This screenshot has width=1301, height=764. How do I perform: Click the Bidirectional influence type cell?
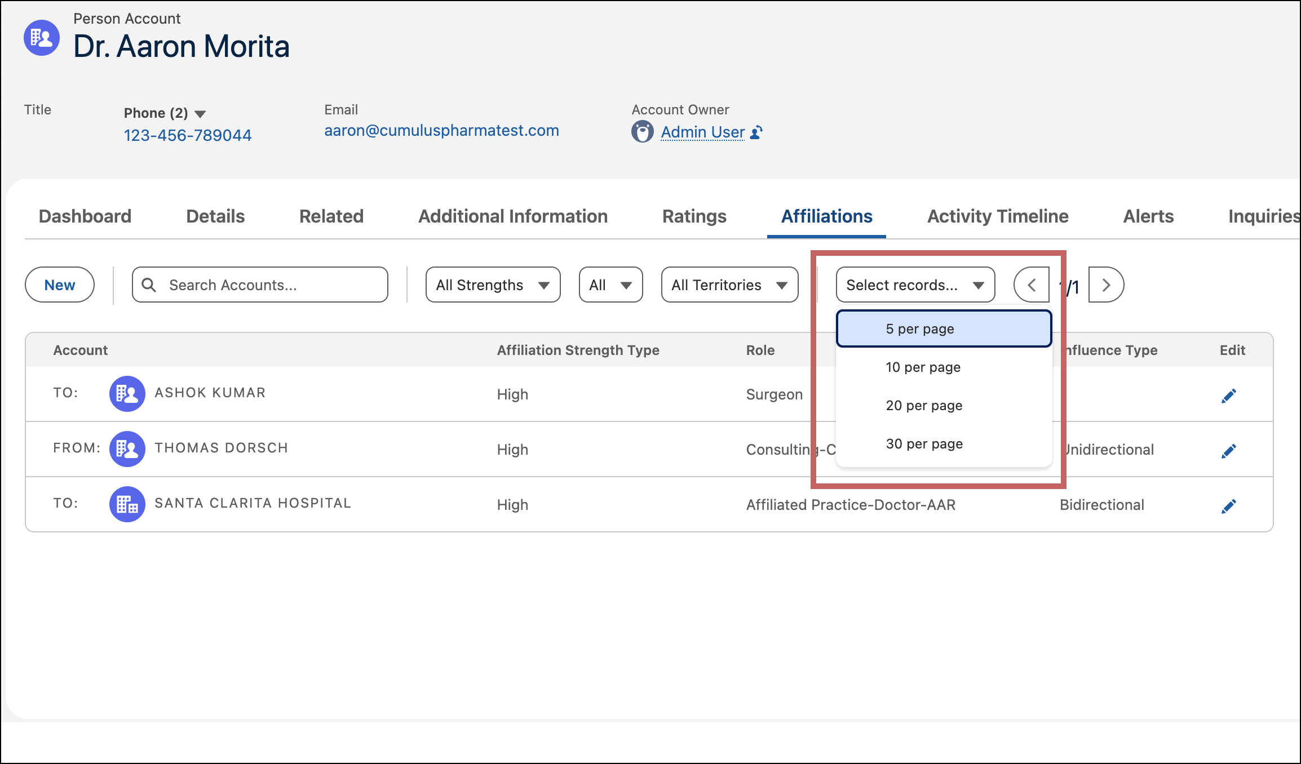point(1101,505)
